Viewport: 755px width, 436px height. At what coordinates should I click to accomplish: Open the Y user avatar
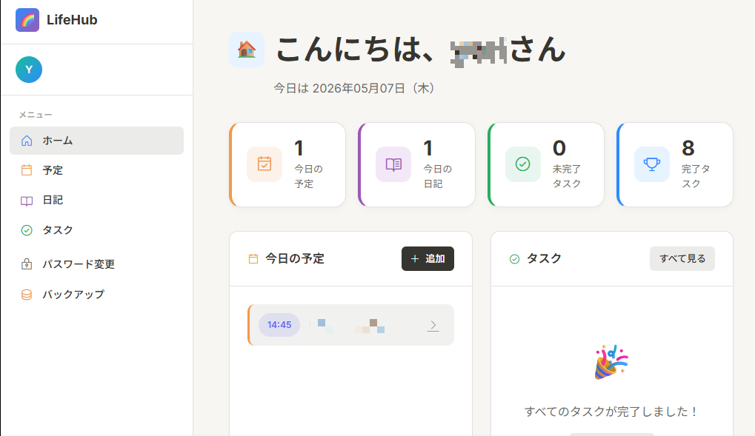(29, 70)
